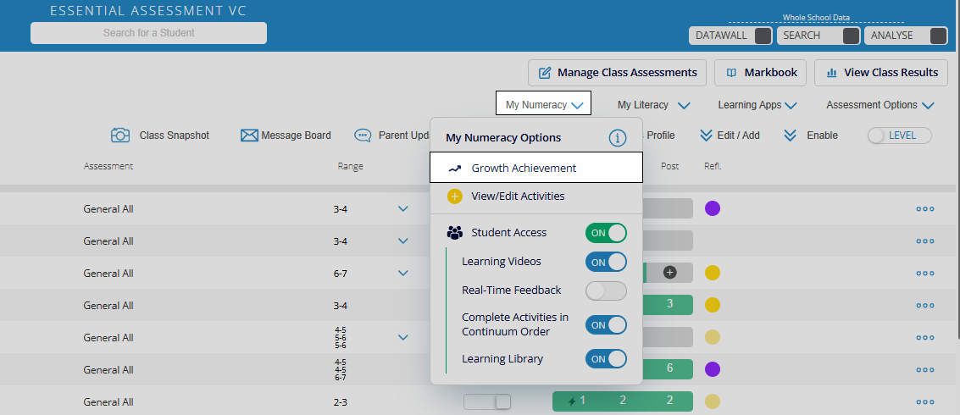
Task: Open the three-dot menu for the 6-7 range row
Action: 925,273
